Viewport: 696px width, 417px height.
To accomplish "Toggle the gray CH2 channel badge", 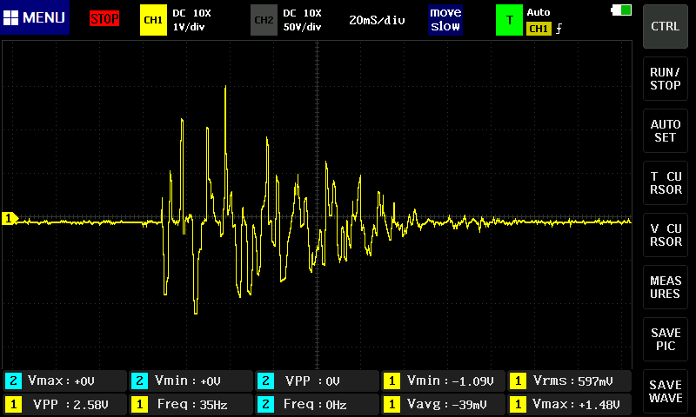I will point(263,19).
